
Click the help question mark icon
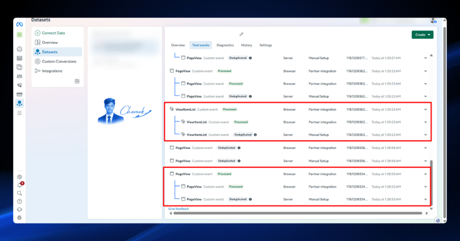point(19,202)
